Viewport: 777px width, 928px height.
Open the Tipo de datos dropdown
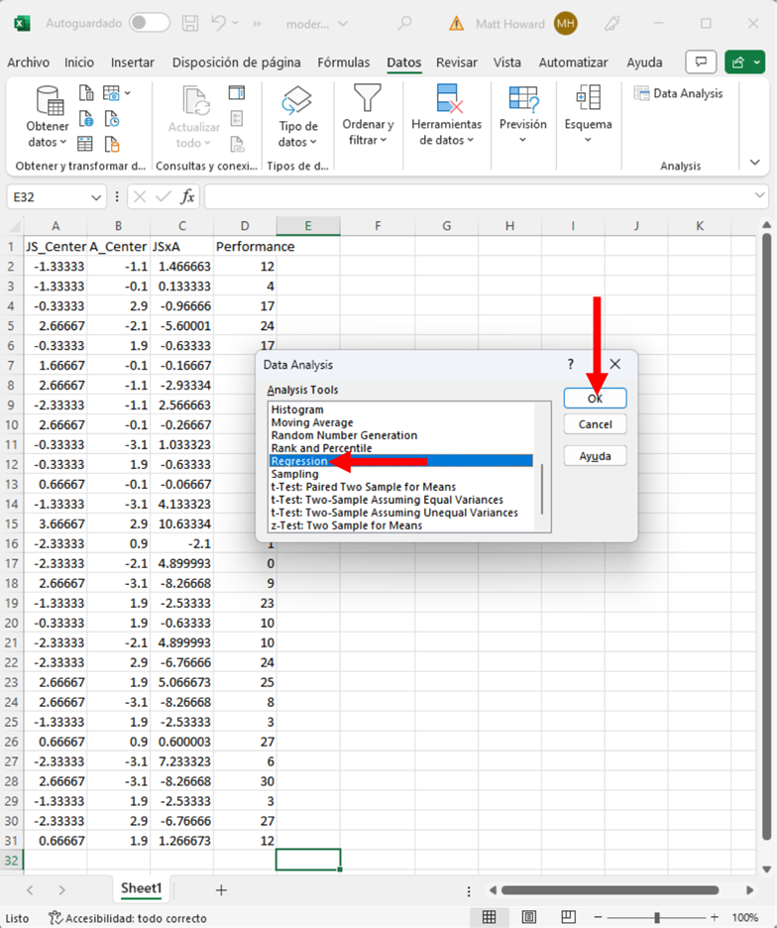point(297,117)
